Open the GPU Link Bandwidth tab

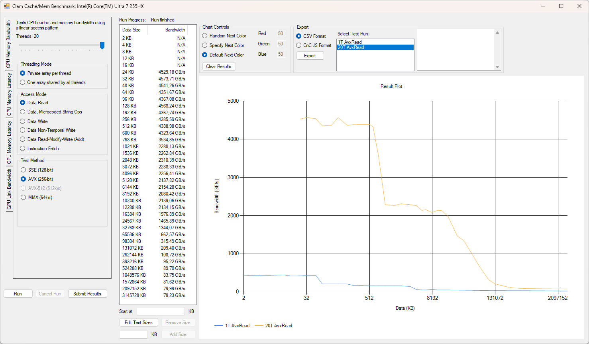[9, 190]
